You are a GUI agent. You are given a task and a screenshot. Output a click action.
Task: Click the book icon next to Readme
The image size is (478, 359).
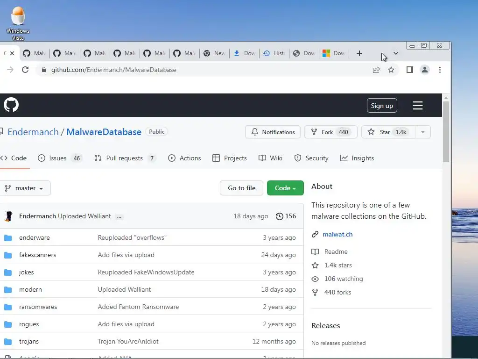click(315, 252)
